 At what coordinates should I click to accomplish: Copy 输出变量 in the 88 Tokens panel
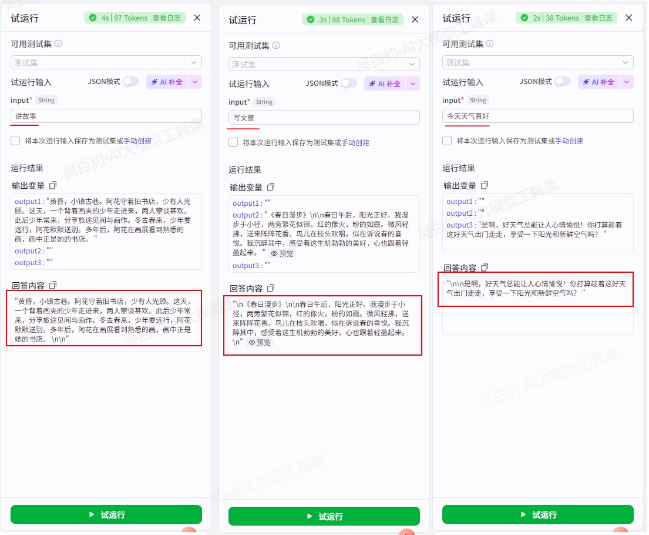271,188
